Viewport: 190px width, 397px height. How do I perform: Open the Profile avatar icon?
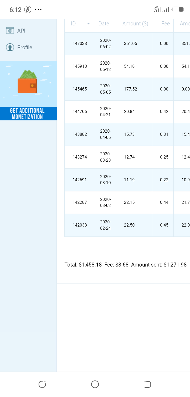pos(10,47)
